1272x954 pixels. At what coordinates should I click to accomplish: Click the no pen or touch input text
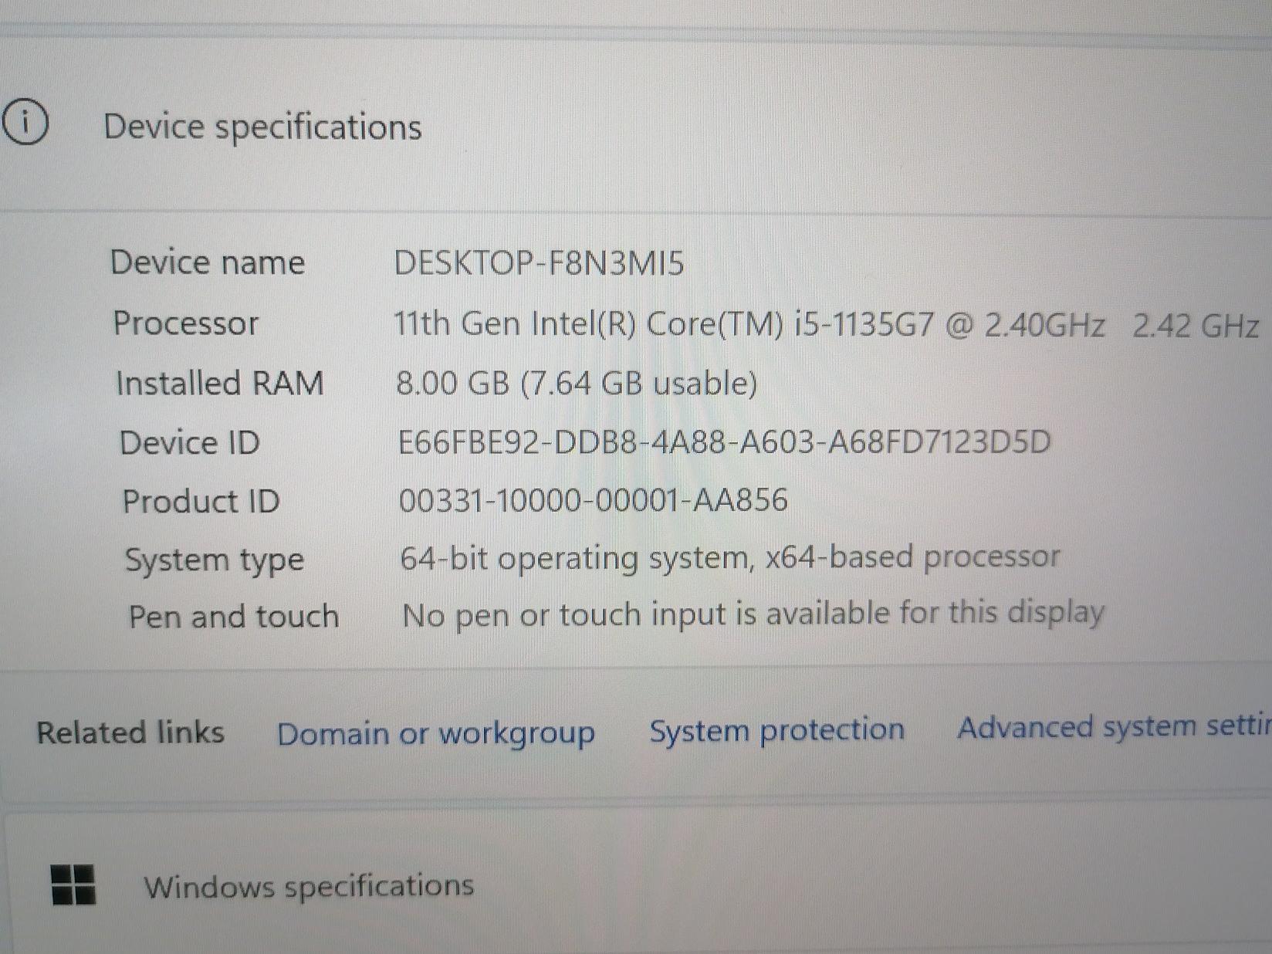(753, 614)
